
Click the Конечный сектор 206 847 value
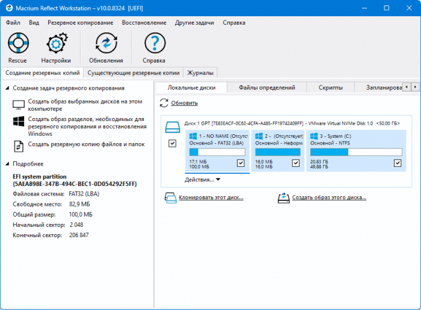79,235
